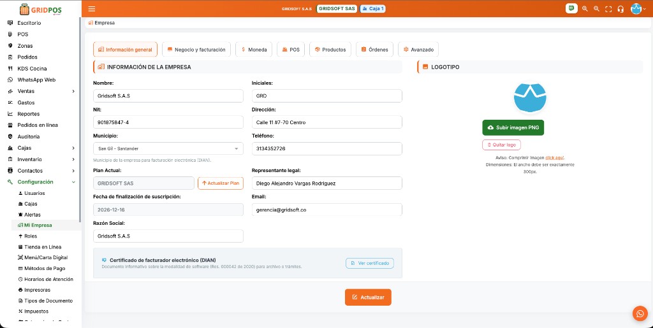Screen dimensions: 653x328
Task: Open the Municipio dropdown
Action: tap(168, 149)
